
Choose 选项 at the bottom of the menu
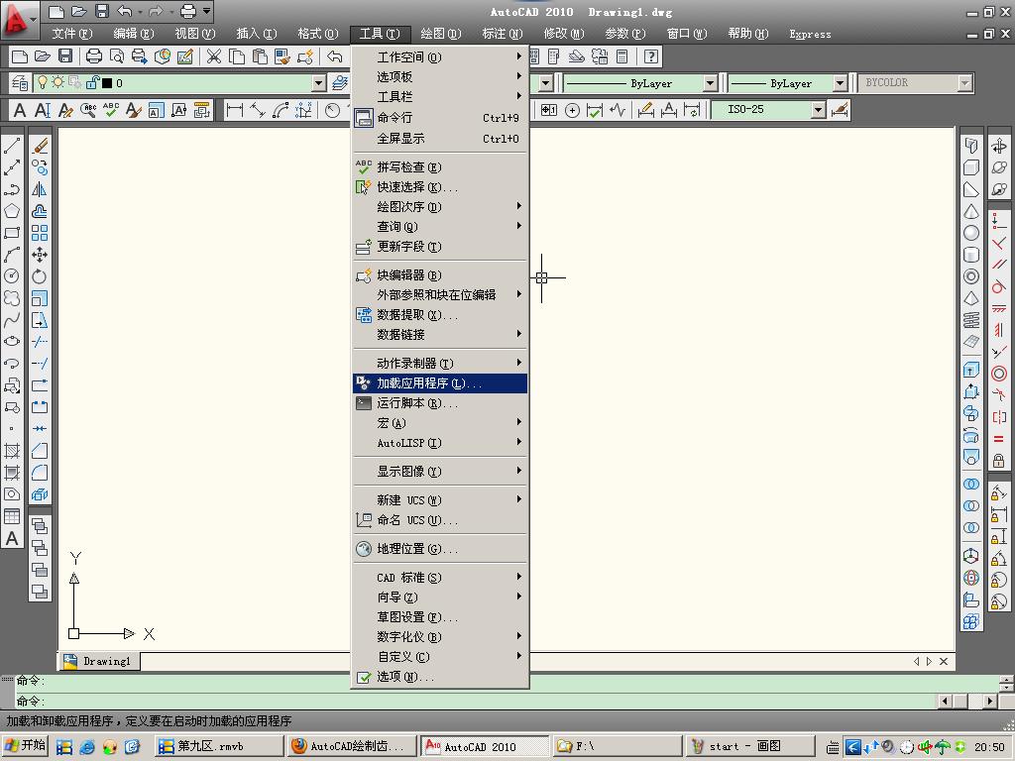[441, 677]
